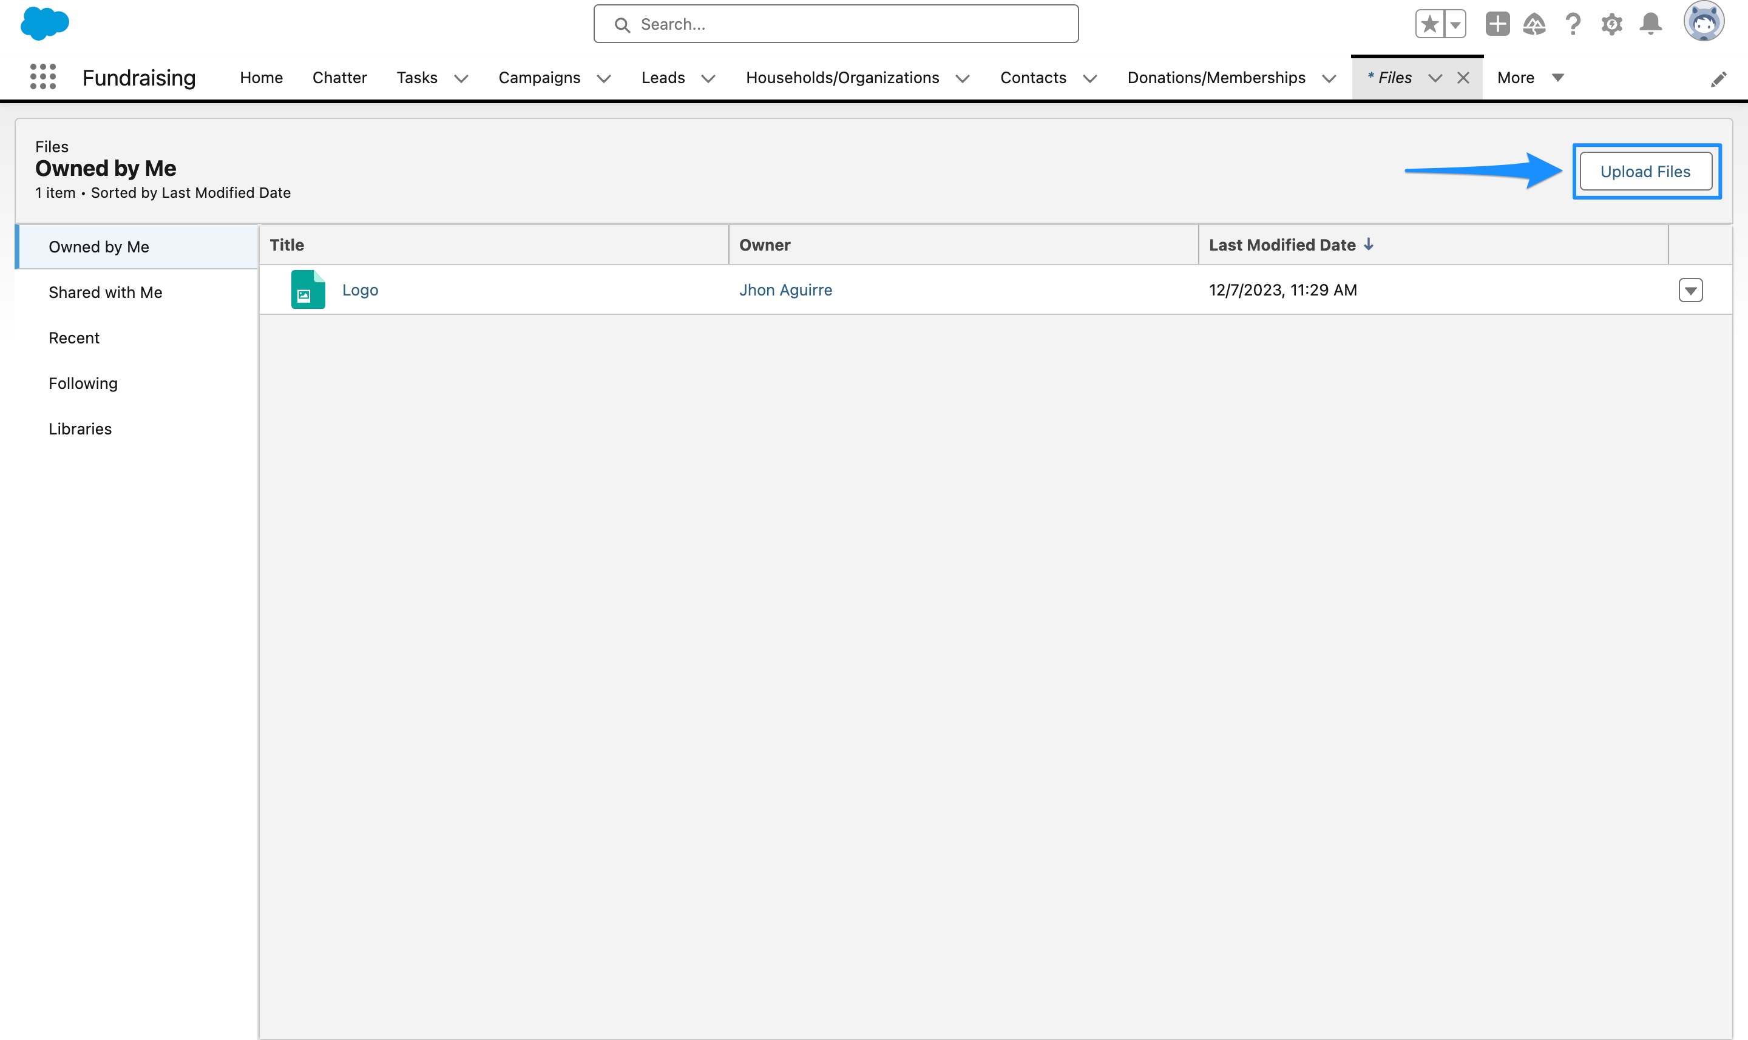1748x1040 pixels.
Task: Switch to the Chatter tab
Action: point(339,77)
